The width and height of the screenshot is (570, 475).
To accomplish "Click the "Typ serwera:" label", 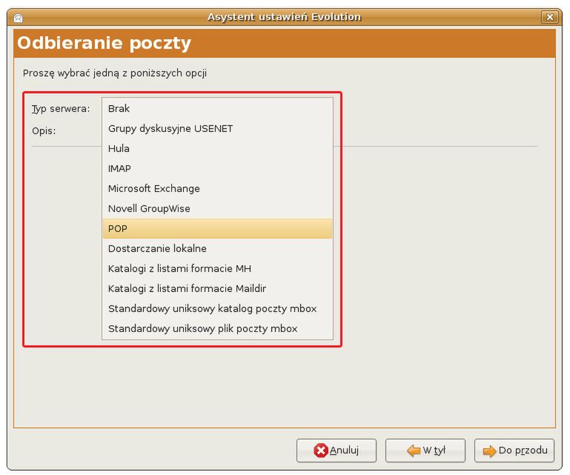I will click(x=61, y=109).
